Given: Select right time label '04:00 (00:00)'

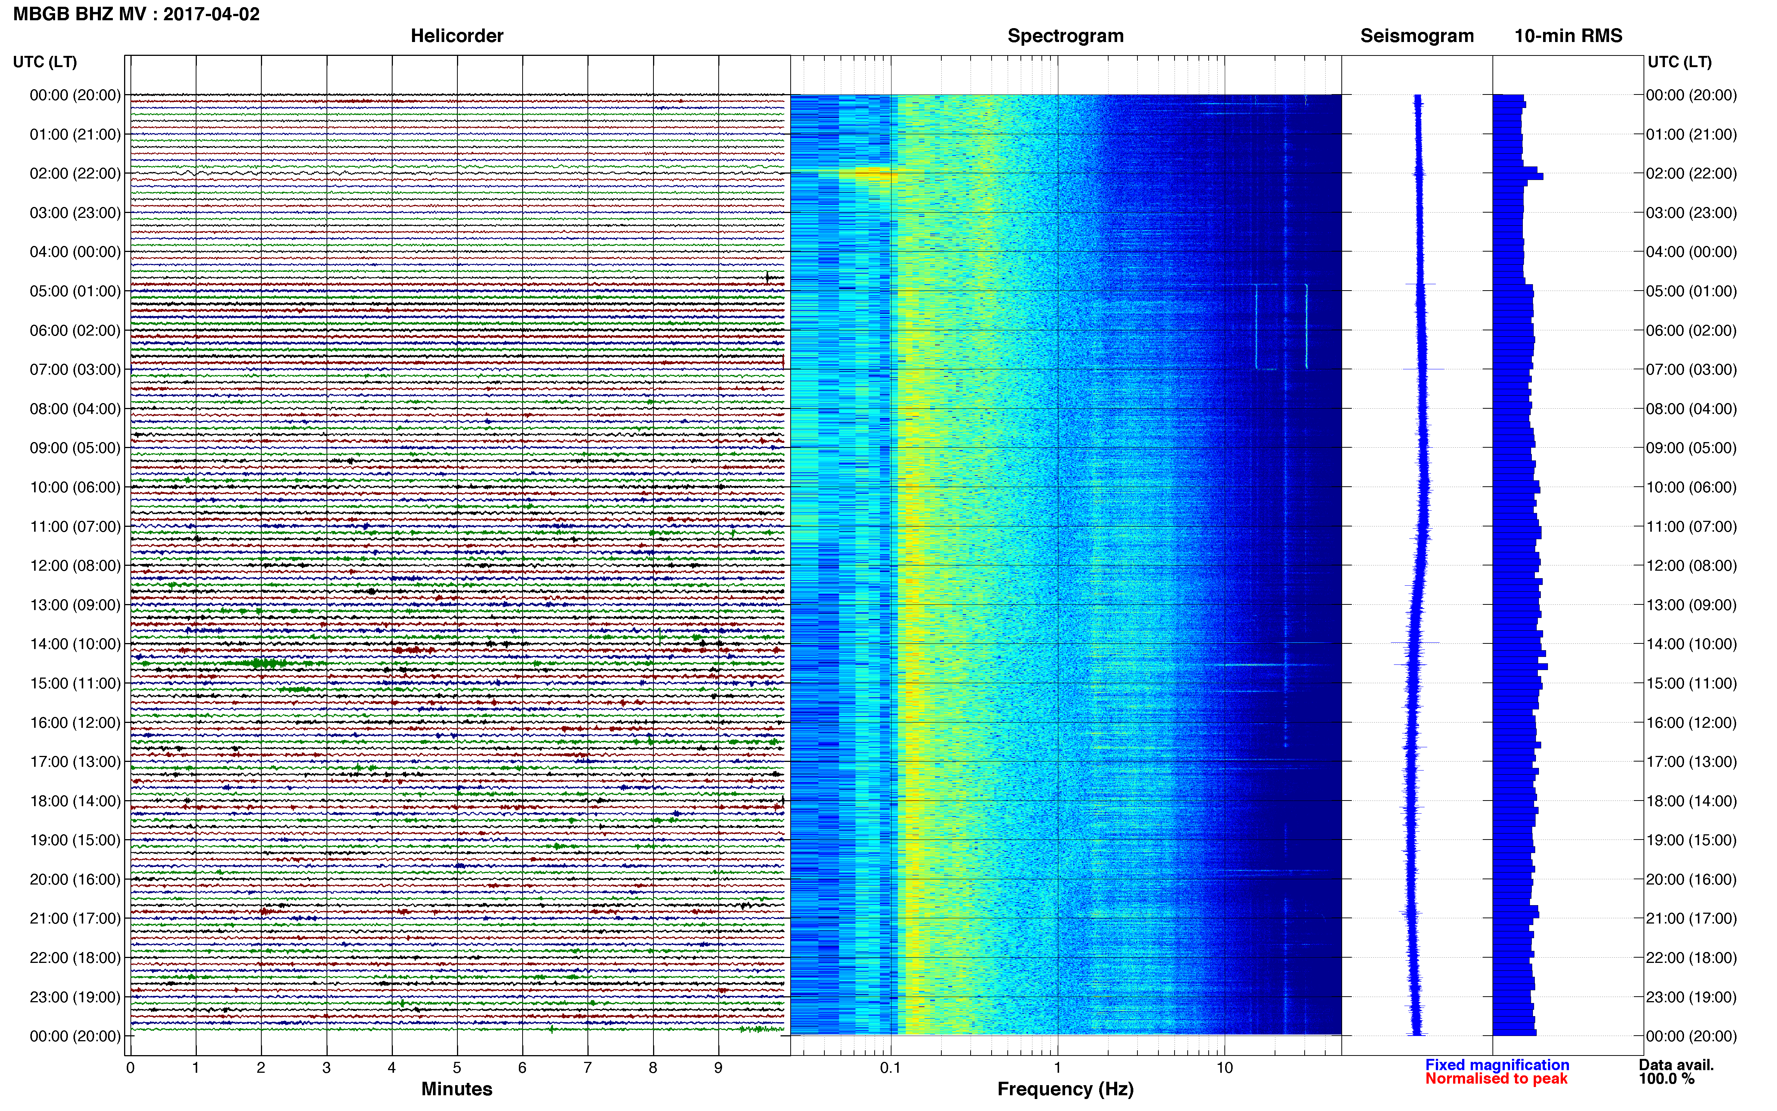Looking at the screenshot, I should coord(1691,252).
